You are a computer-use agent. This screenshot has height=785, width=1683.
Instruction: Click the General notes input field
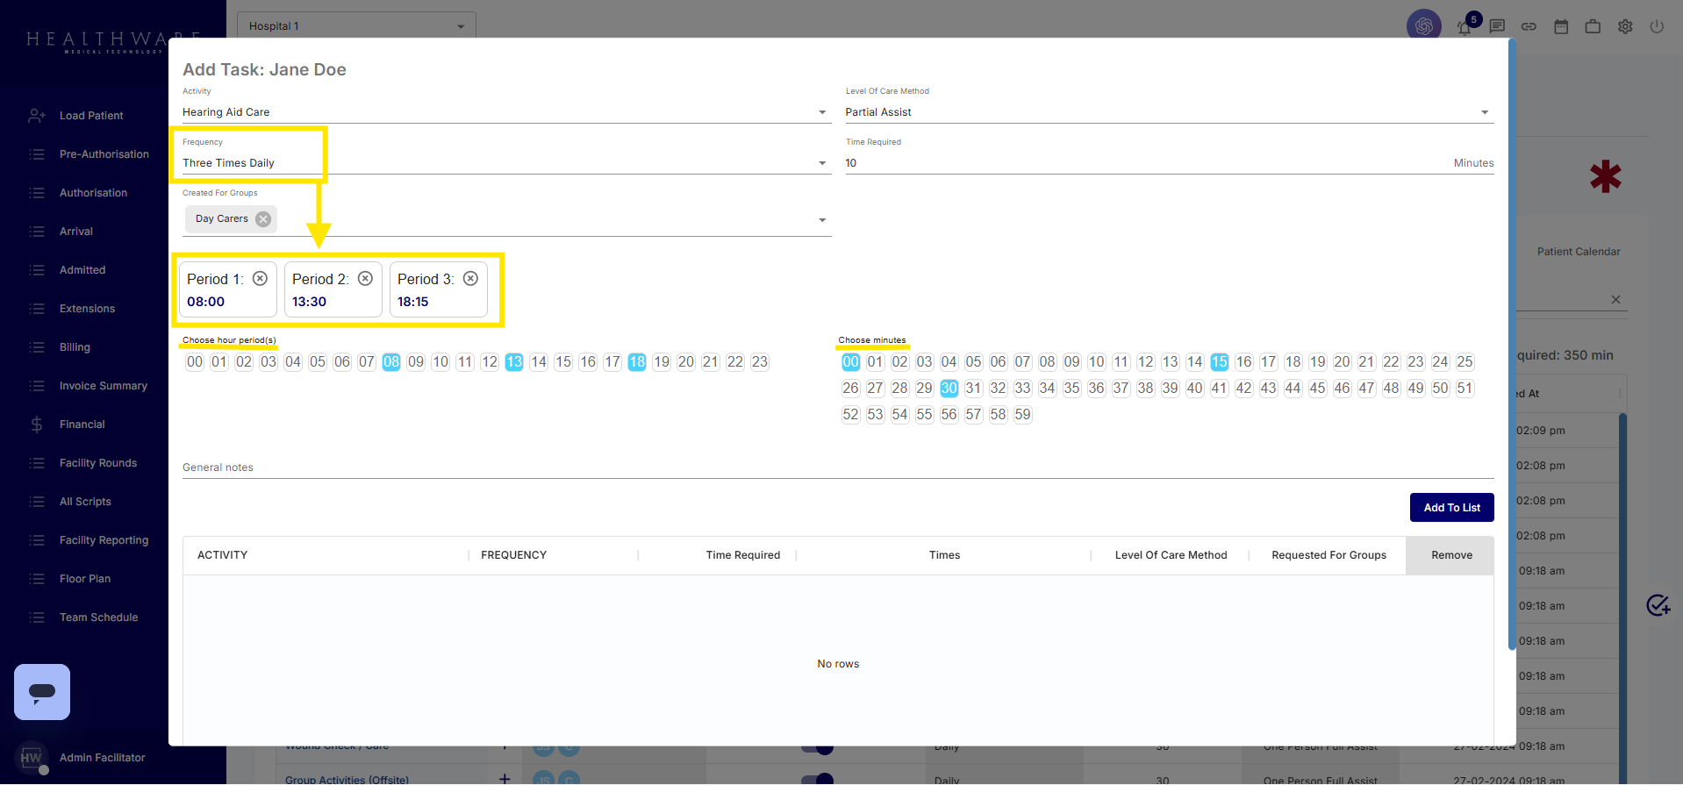(837, 467)
